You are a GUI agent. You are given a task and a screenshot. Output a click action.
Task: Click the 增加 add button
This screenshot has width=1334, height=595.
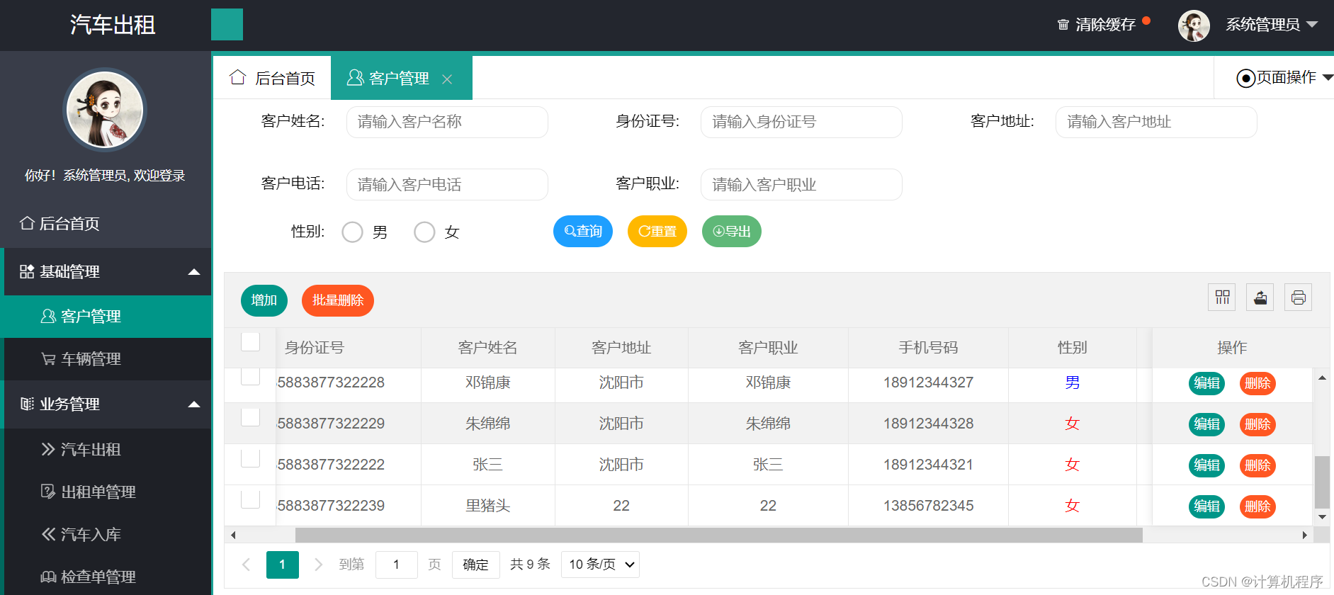pyautogui.click(x=264, y=300)
